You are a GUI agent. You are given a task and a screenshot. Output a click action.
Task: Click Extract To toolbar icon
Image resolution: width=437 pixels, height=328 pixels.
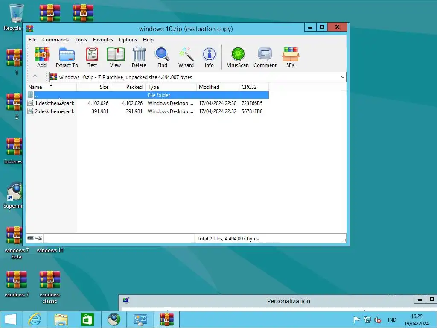[x=67, y=57]
